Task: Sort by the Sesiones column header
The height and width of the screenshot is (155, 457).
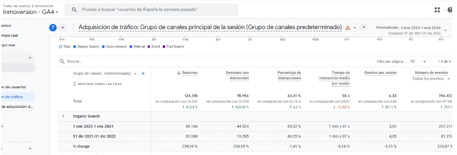Action: [190, 73]
